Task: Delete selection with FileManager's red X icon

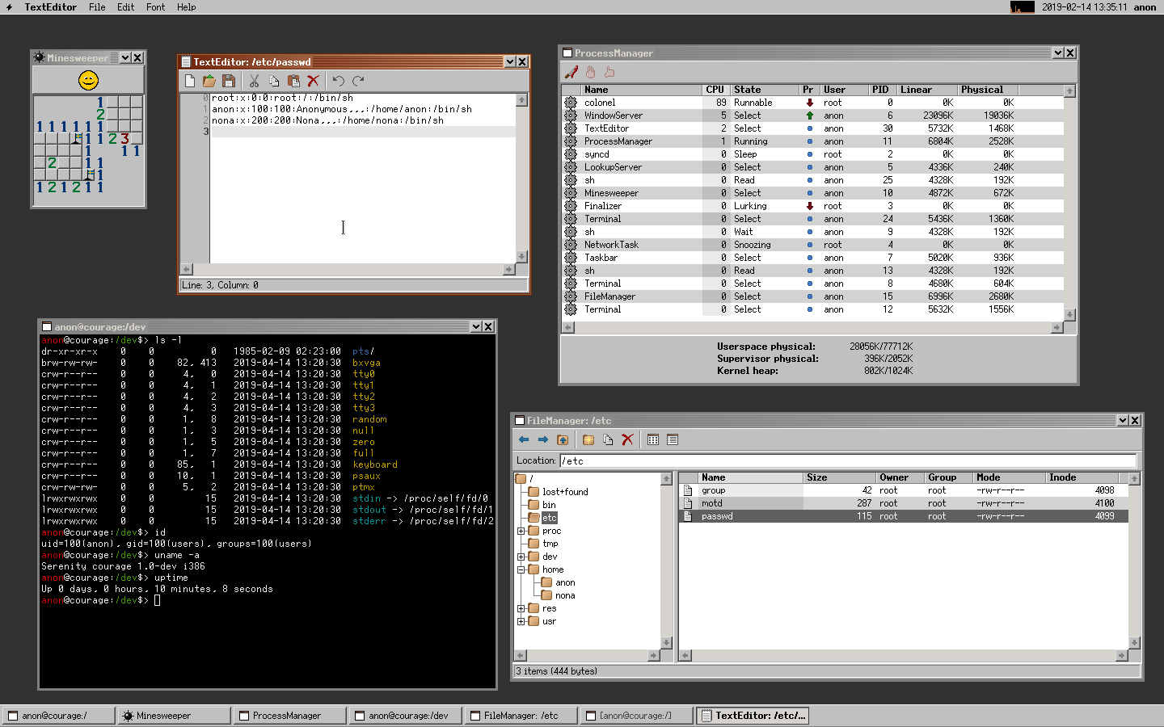Action: click(x=627, y=440)
